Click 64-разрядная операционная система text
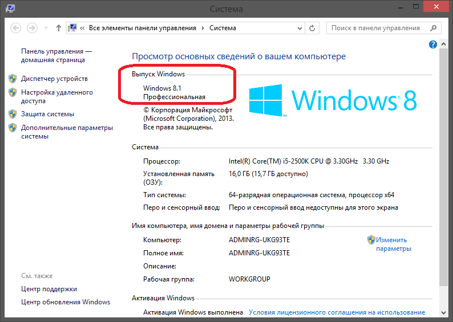This screenshot has width=453, height=322. pyautogui.click(x=312, y=195)
